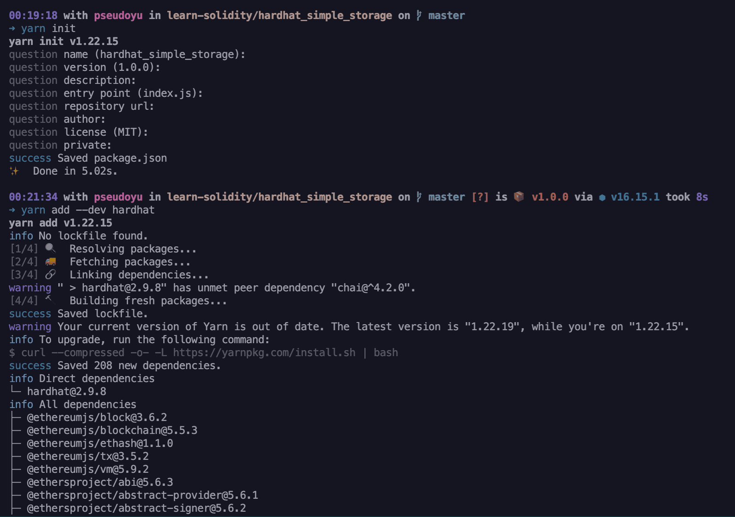Click the hardhat@2.9.8 direct dependency entry

[67, 392]
